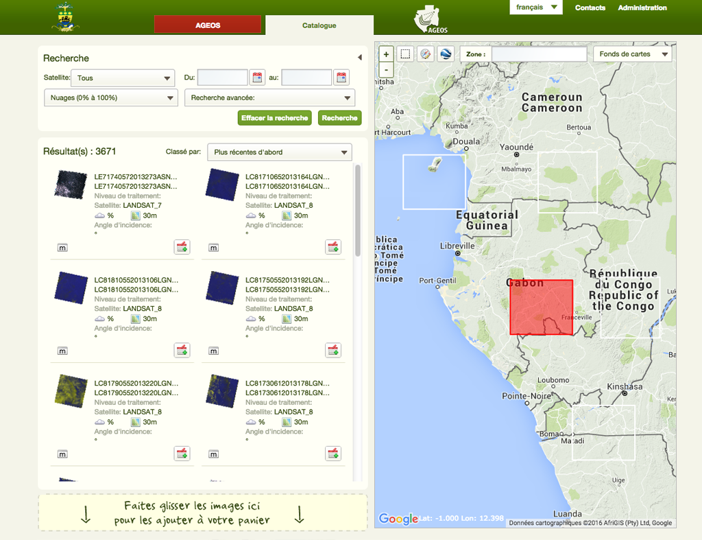Add LE71740572013273ASN image to basket
The image size is (702, 540).
click(182, 247)
